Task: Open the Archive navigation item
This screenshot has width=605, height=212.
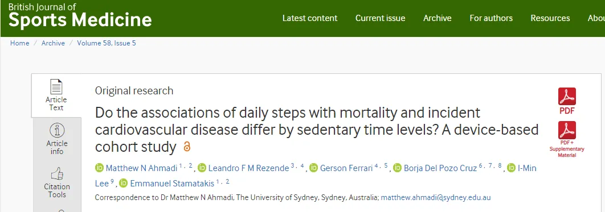Action: click(x=437, y=18)
